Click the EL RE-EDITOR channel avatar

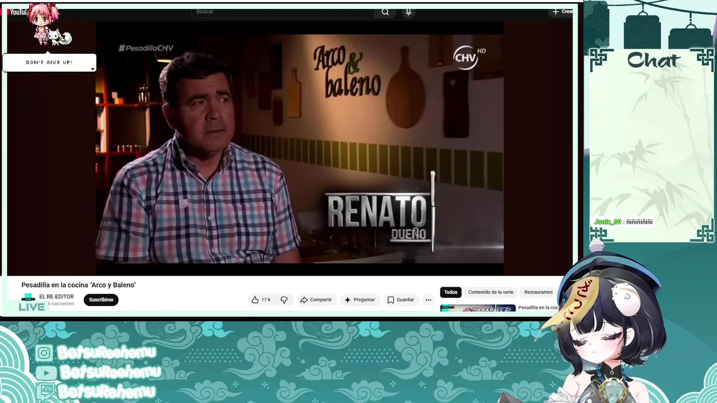(29, 298)
